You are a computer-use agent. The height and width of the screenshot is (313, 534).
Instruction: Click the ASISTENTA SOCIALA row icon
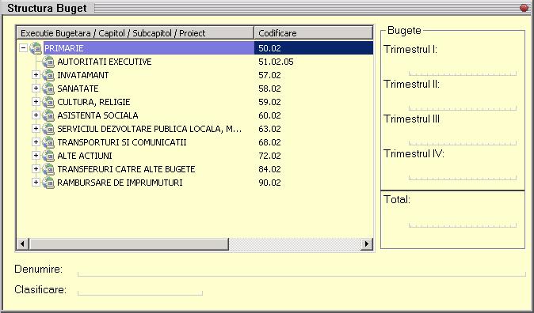pos(48,115)
